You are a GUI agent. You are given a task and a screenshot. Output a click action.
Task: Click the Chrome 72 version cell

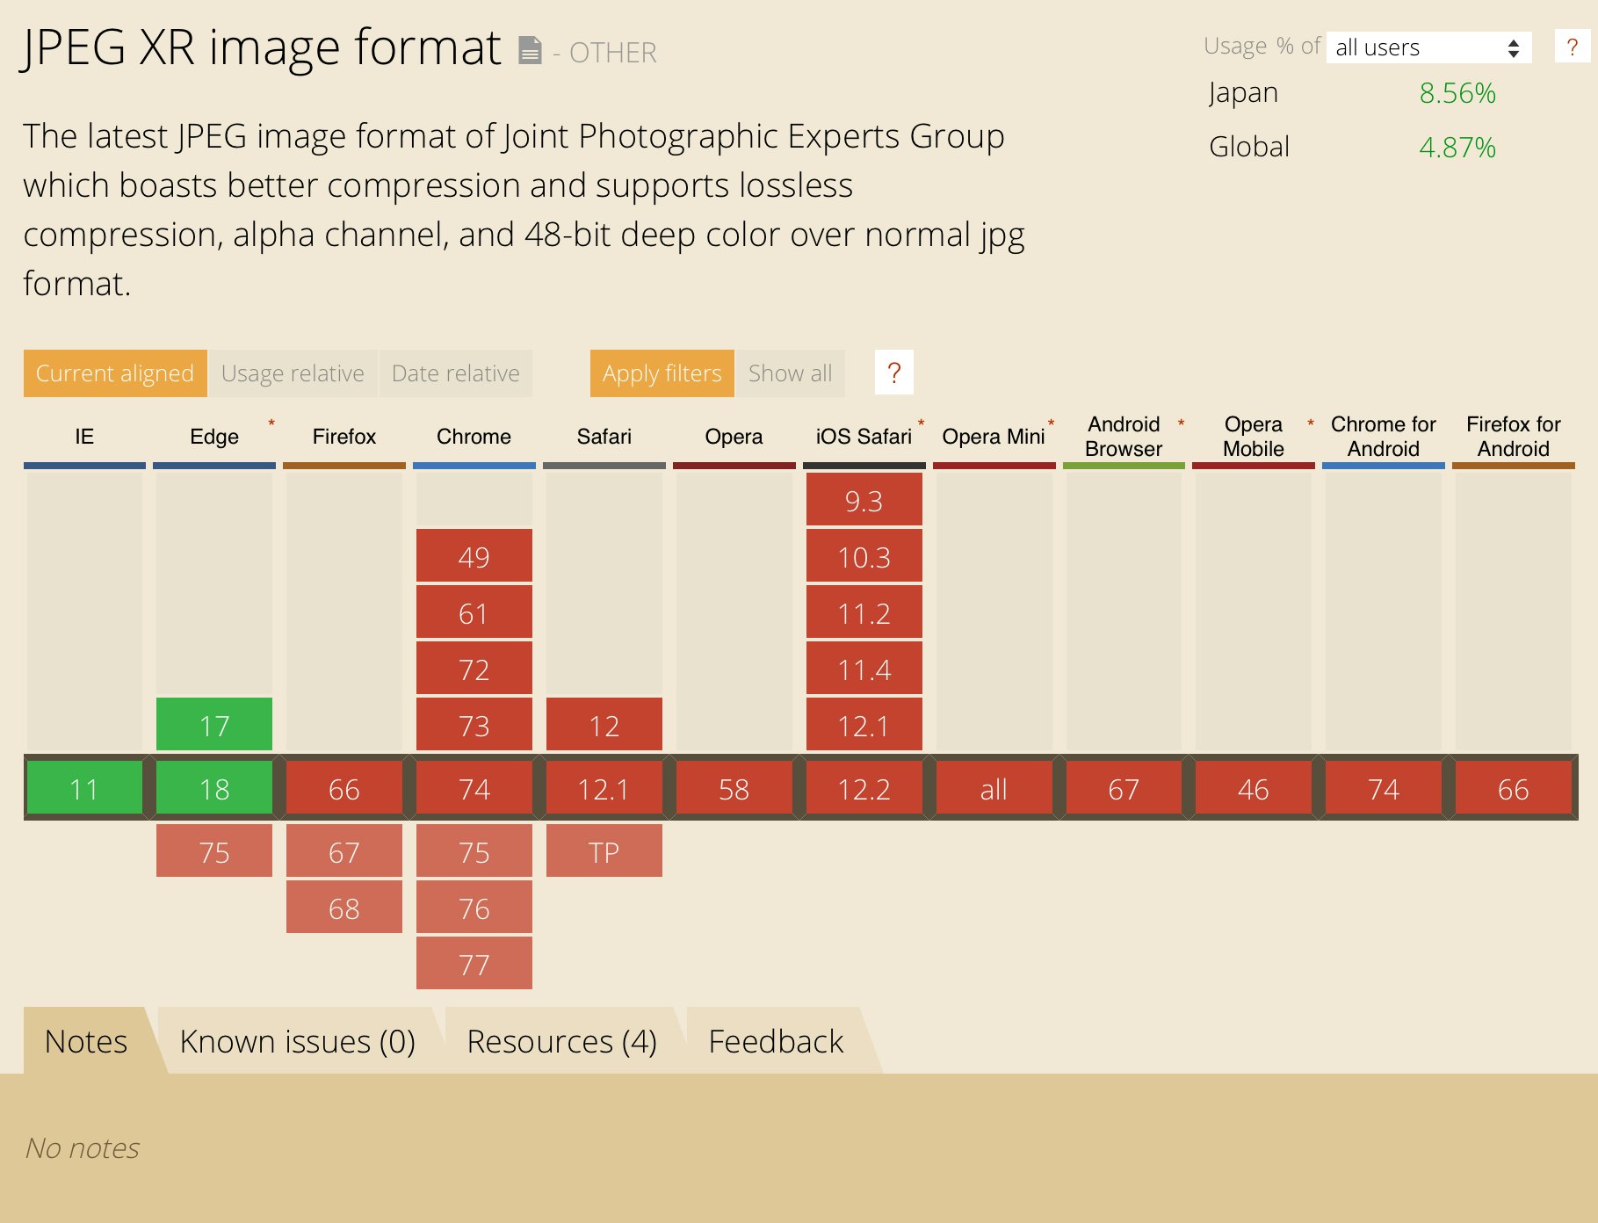[x=474, y=669]
